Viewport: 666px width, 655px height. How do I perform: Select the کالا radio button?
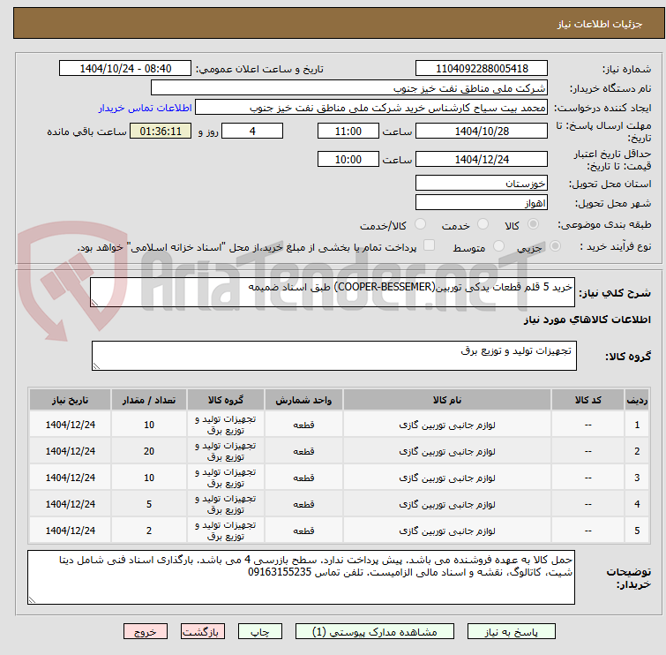(x=533, y=224)
